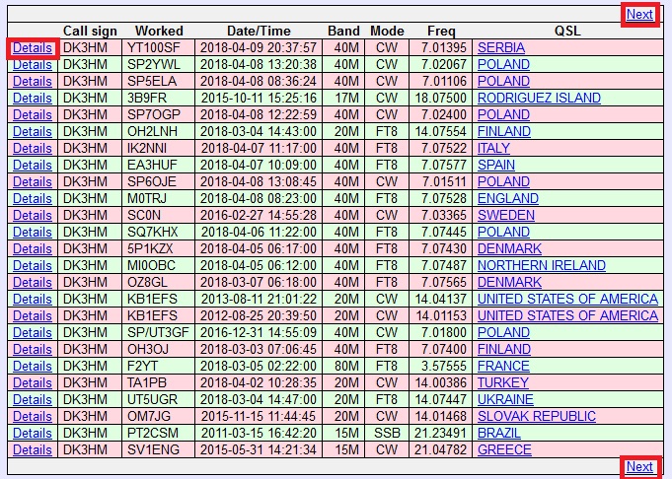Viewport: 672px width, 479px height.
Task: Open Details for the TA1PB contact
Action: tap(33, 382)
